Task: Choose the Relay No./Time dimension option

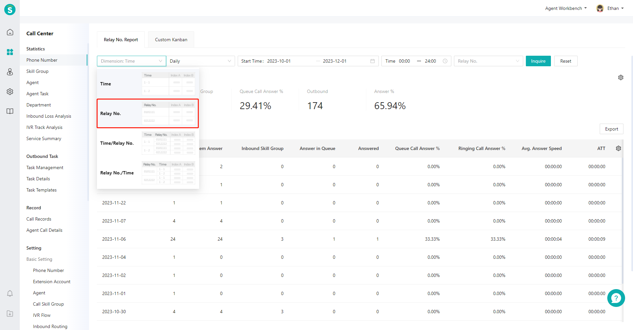Action: [x=148, y=173]
